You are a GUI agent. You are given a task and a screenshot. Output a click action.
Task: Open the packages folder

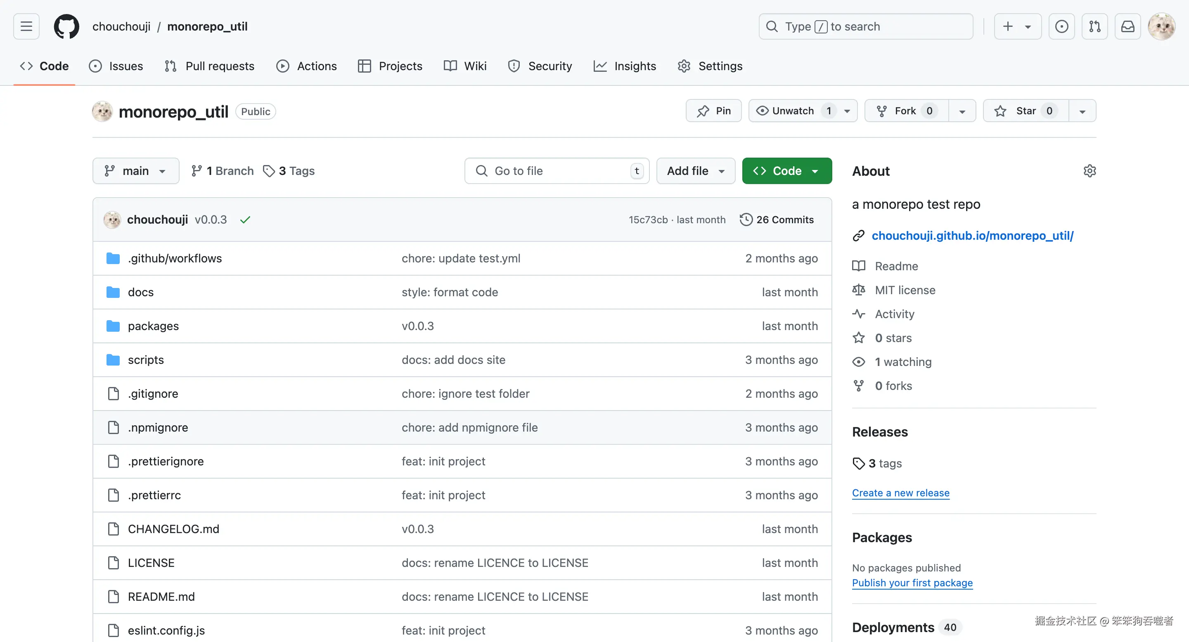tap(153, 326)
